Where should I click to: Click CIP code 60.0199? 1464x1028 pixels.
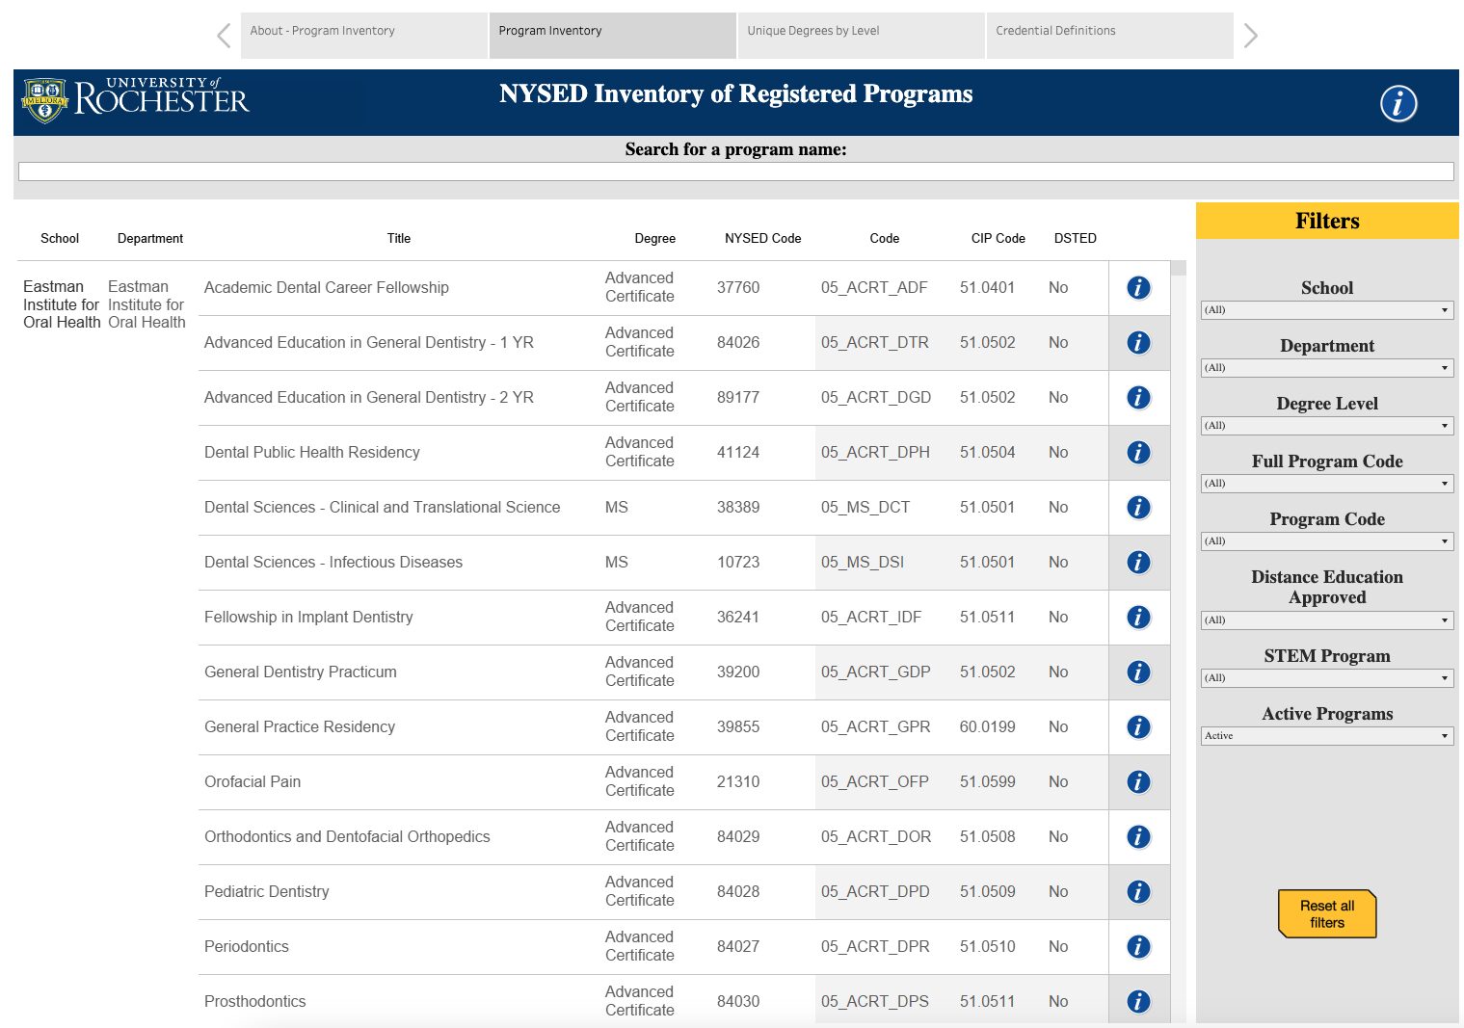(987, 726)
